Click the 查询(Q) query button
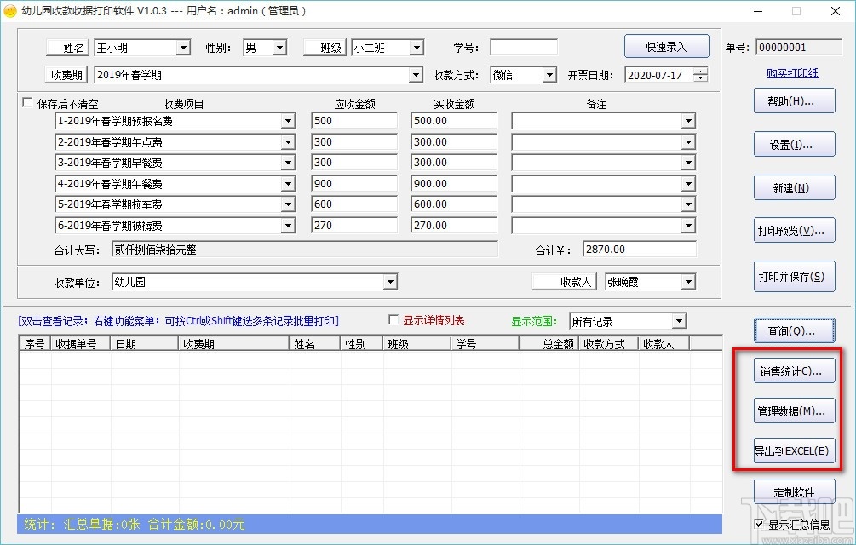The image size is (856, 545). pos(793,330)
